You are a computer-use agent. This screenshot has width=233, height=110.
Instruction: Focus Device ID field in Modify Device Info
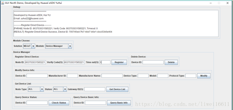coord(37,76)
